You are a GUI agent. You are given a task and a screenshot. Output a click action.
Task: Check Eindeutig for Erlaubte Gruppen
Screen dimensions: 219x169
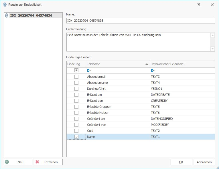click(76, 107)
